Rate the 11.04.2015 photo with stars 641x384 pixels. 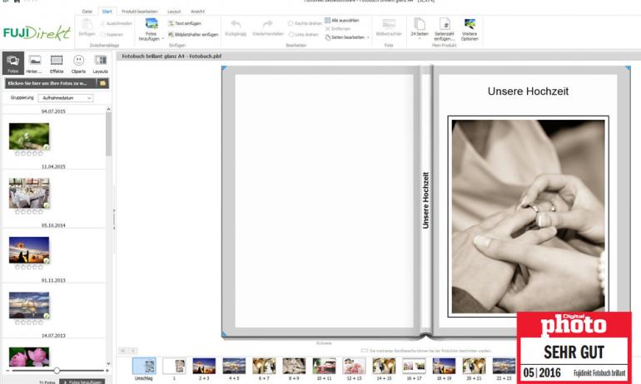[x=28, y=212]
